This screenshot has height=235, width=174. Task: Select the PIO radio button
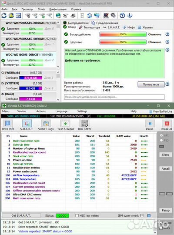161,141
